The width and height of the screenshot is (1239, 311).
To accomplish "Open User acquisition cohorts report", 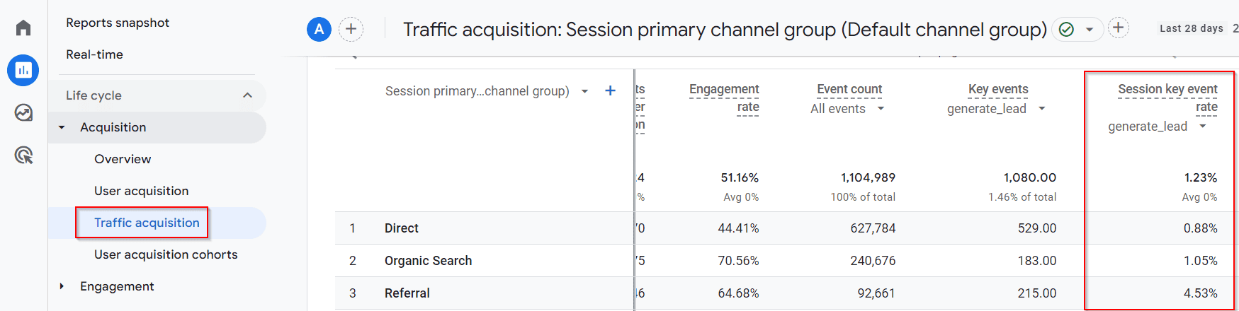I will click(166, 254).
